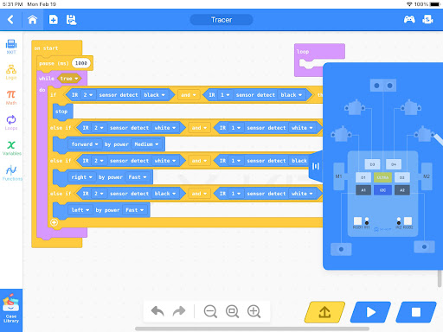The width and height of the screenshot is (443, 332).
Task: Open the Medium power dropdown
Action: [146, 144]
